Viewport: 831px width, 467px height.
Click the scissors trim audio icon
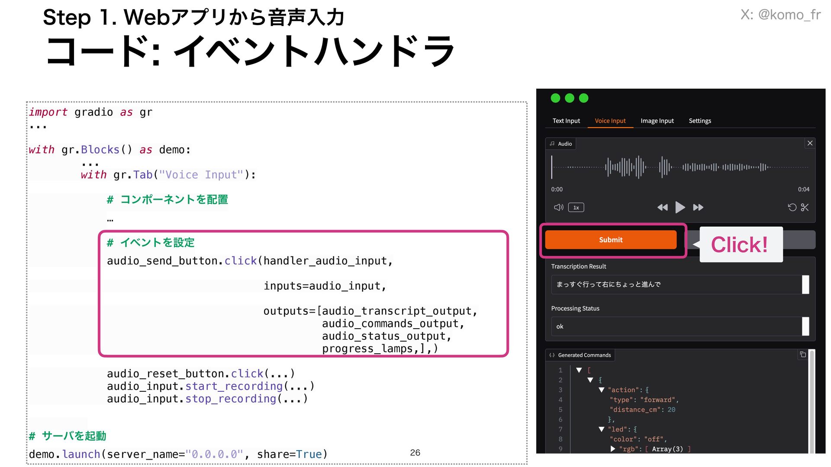[805, 208]
